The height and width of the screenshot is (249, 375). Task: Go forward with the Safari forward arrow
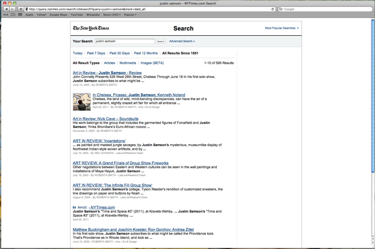tap(13, 9)
